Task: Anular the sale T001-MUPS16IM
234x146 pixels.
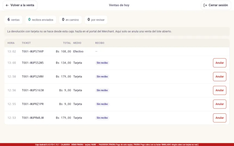Action: [x=220, y=90]
